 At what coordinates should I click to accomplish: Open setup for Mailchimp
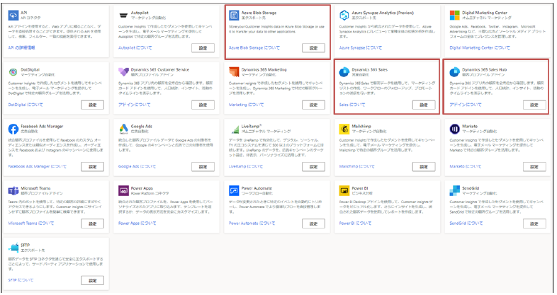coord(424,167)
